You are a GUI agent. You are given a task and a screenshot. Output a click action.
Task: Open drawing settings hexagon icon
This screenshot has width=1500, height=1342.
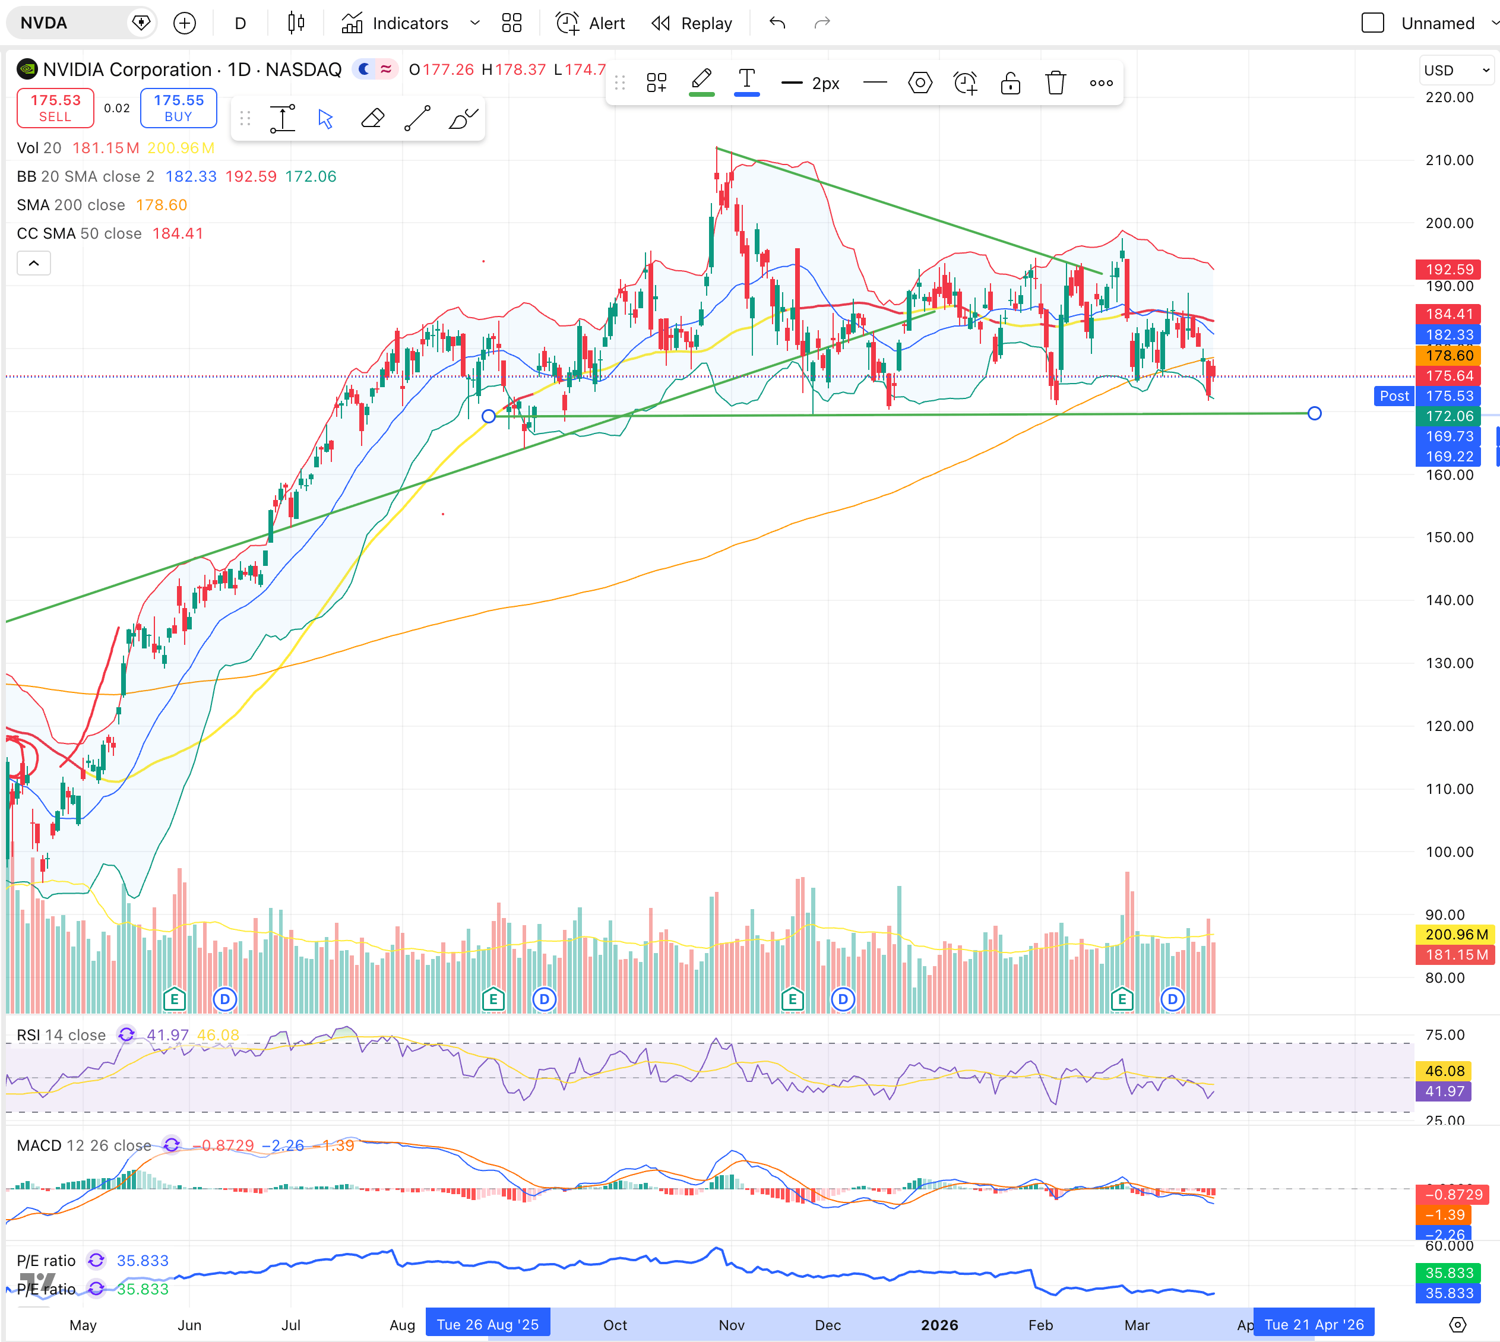(920, 83)
